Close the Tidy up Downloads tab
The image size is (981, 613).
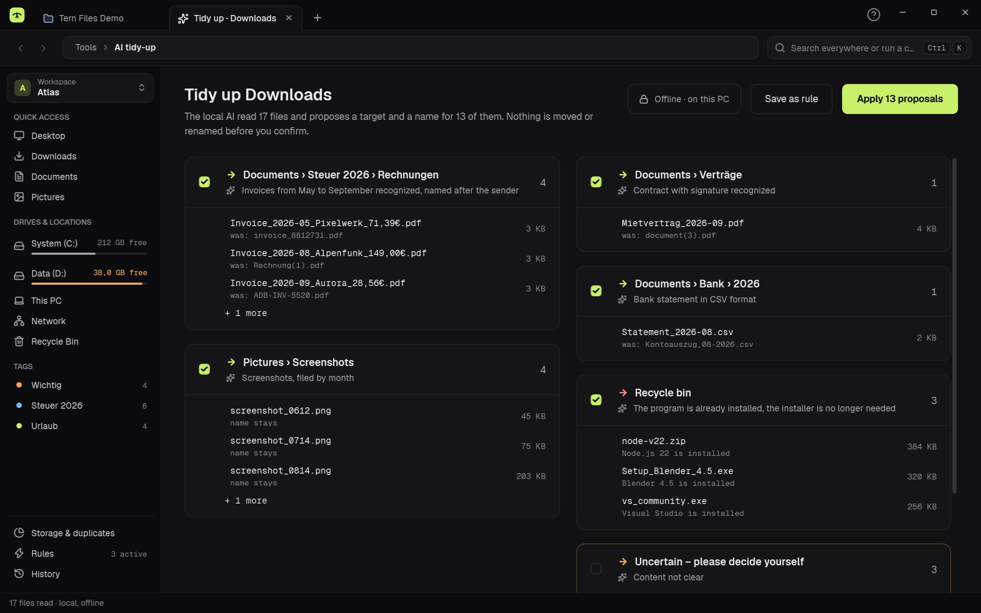289,18
